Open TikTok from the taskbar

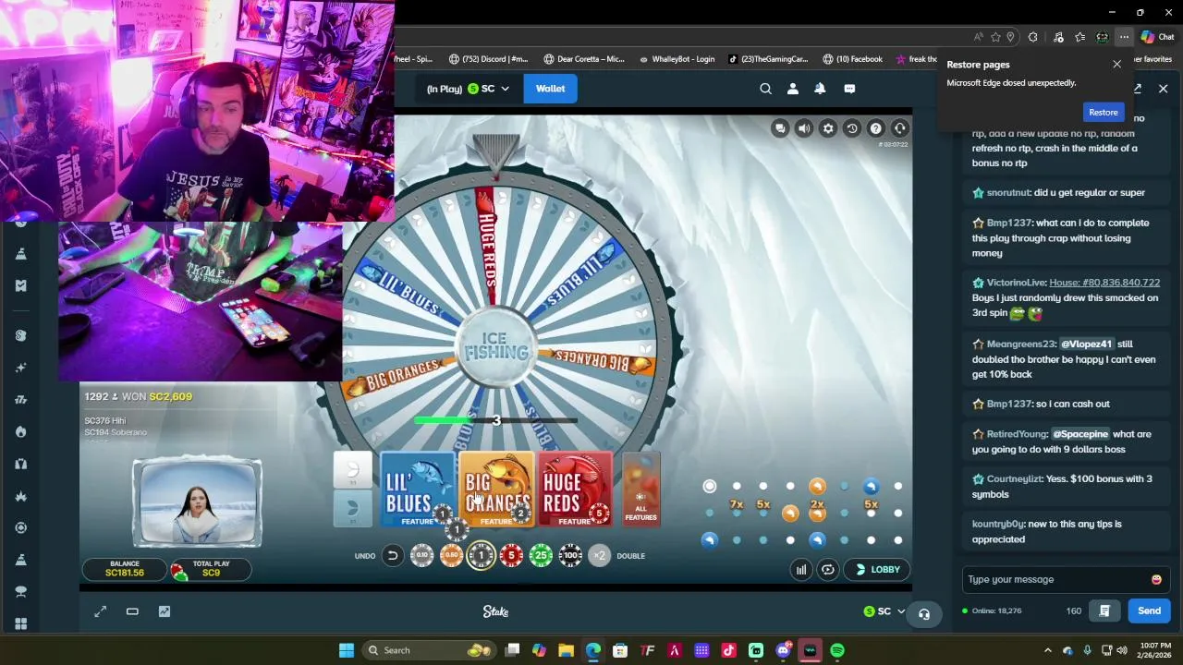point(728,650)
